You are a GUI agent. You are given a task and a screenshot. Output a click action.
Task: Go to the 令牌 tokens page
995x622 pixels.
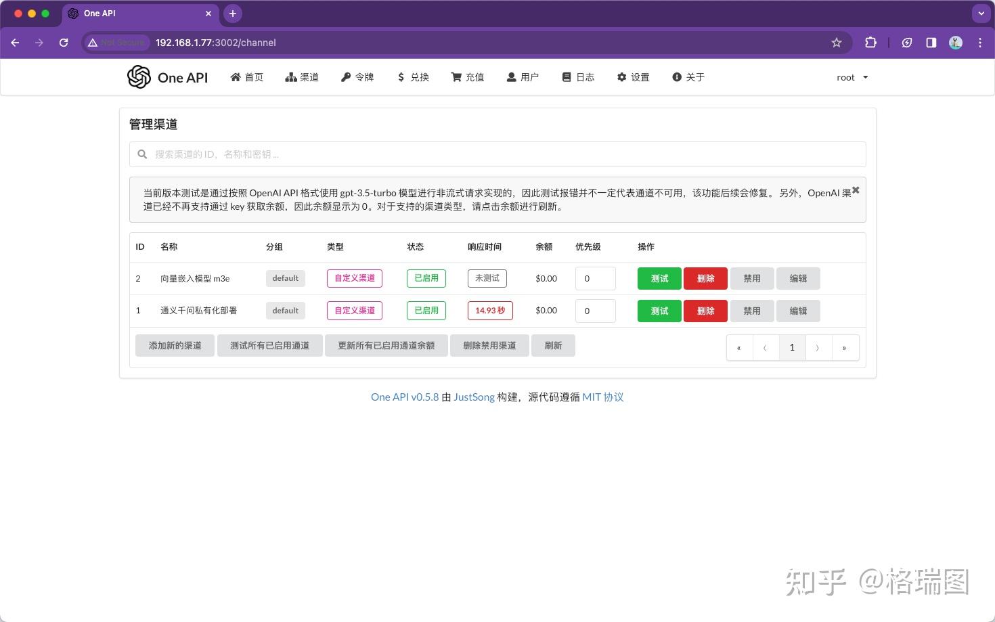click(357, 77)
